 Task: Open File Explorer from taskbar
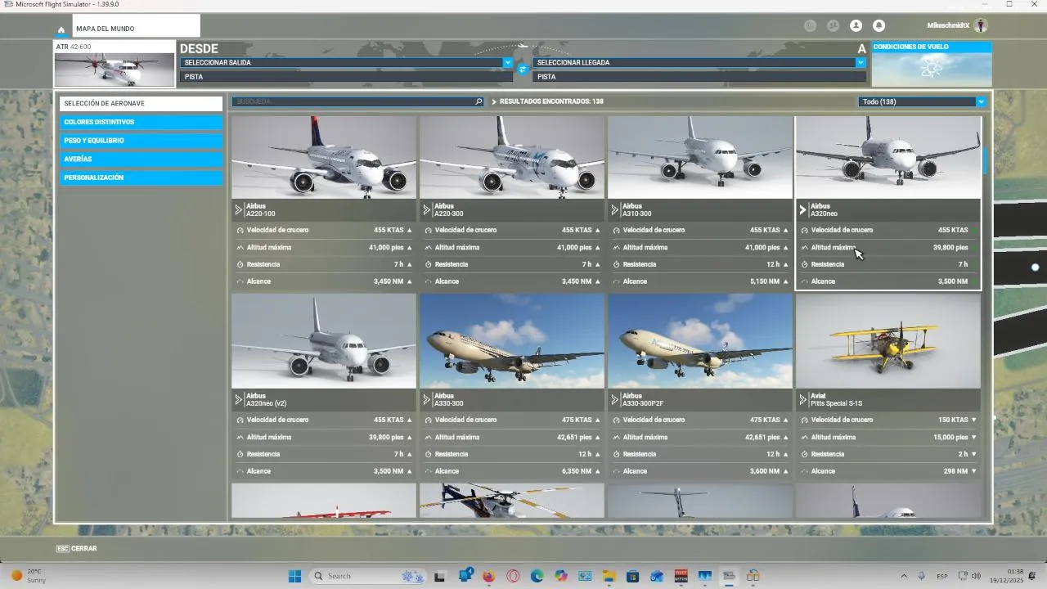pyautogui.click(x=609, y=576)
